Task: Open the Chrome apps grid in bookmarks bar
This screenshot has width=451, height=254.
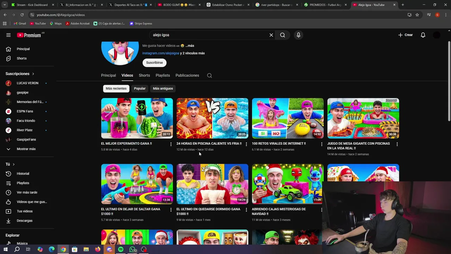Action: (x=5, y=24)
